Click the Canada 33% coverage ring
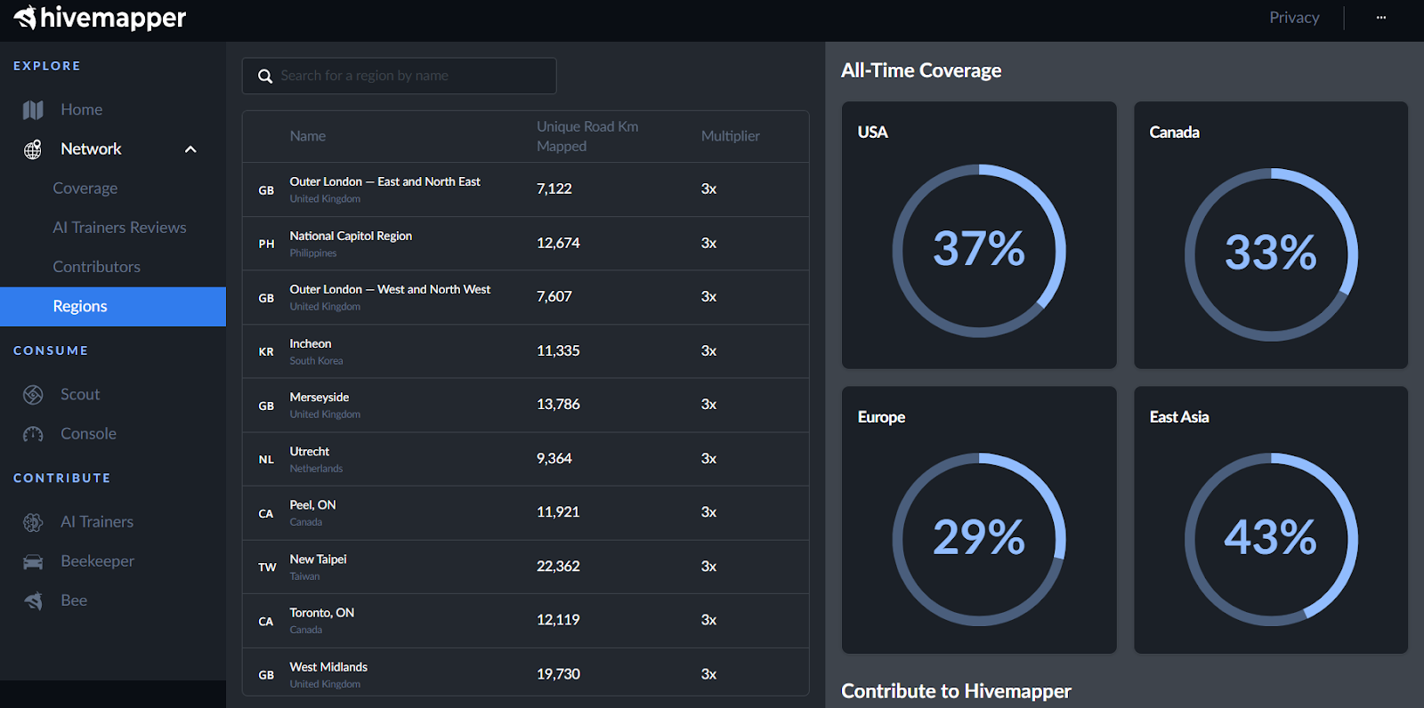 coord(1271,254)
